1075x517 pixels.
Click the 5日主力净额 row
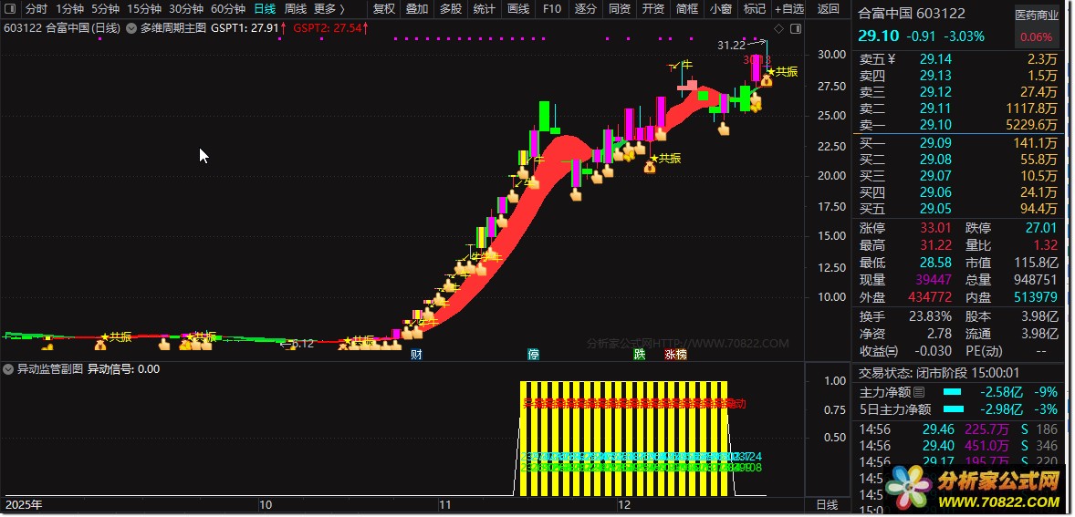tap(958, 409)
